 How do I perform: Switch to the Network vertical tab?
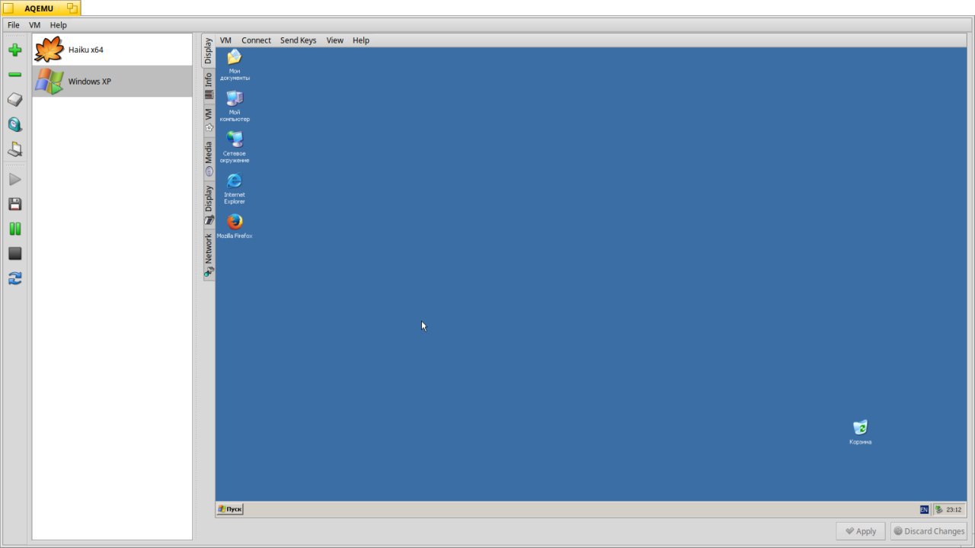[x=209, y=255]
